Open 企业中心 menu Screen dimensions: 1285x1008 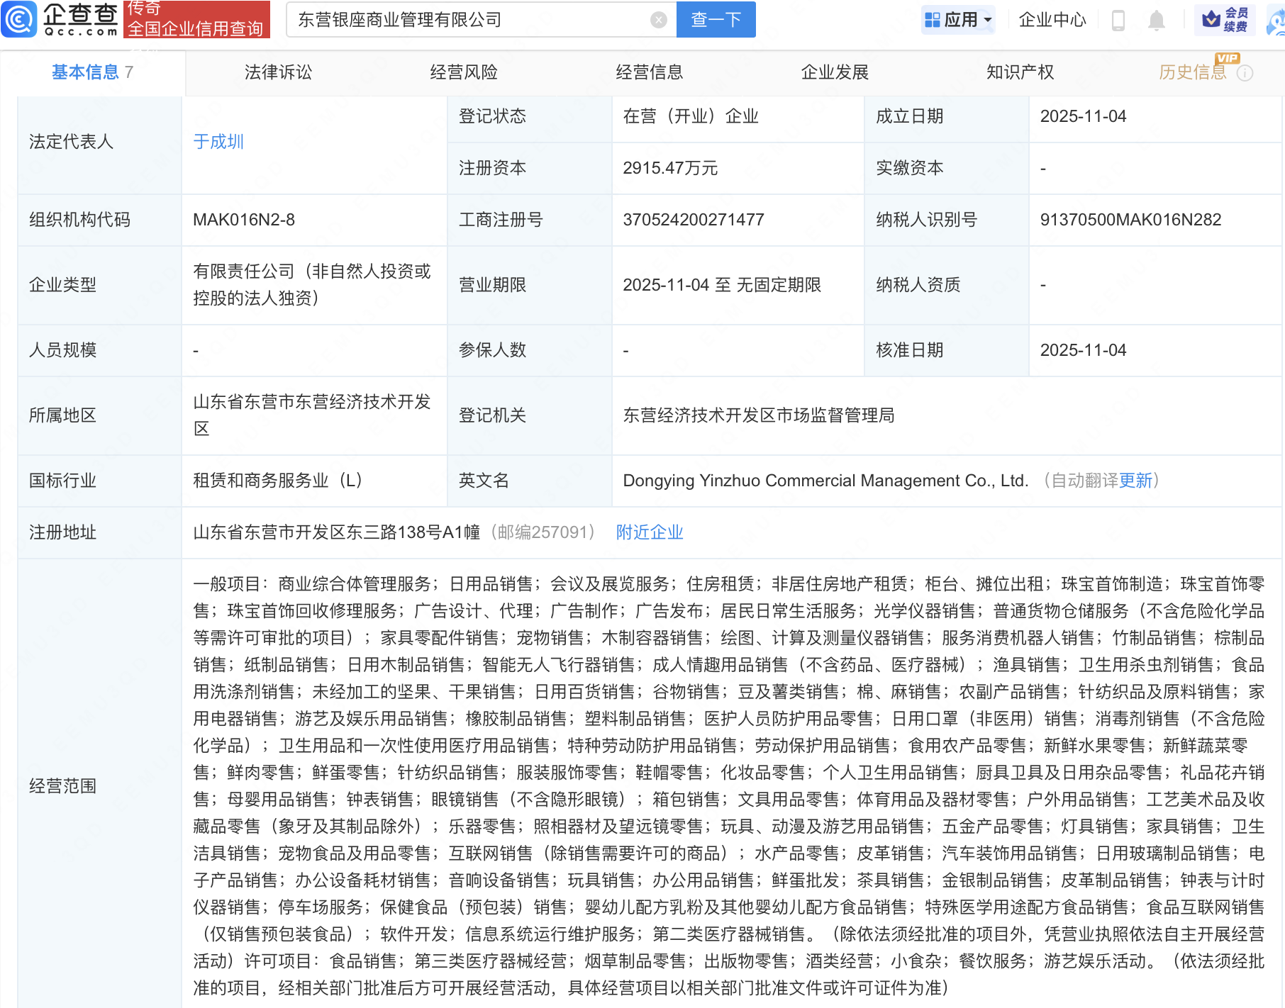[x=1052, y=20]
